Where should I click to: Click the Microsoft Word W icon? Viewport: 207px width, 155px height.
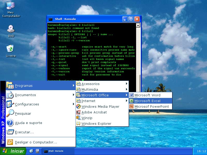(131, 95)
